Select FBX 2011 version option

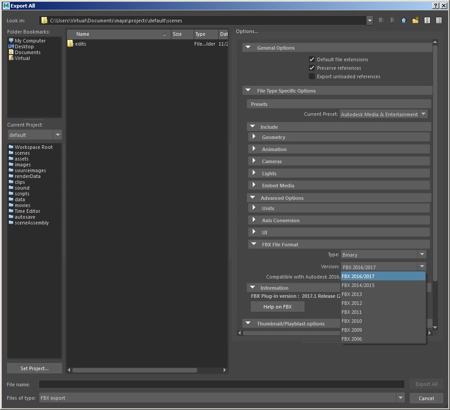(352, 312)
